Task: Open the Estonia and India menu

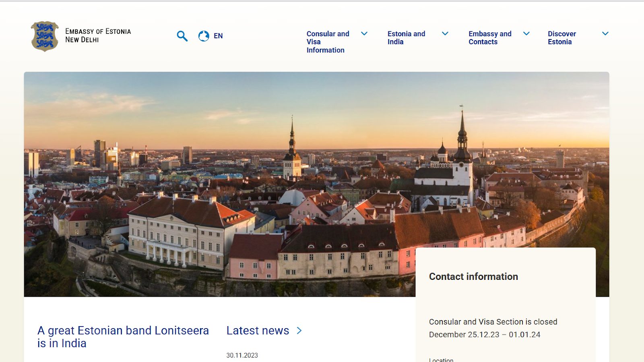Action: (x=406, y=38)
